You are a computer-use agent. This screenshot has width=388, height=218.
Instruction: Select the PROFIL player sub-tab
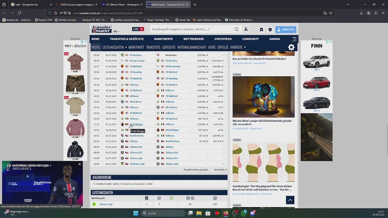[96, 47]
